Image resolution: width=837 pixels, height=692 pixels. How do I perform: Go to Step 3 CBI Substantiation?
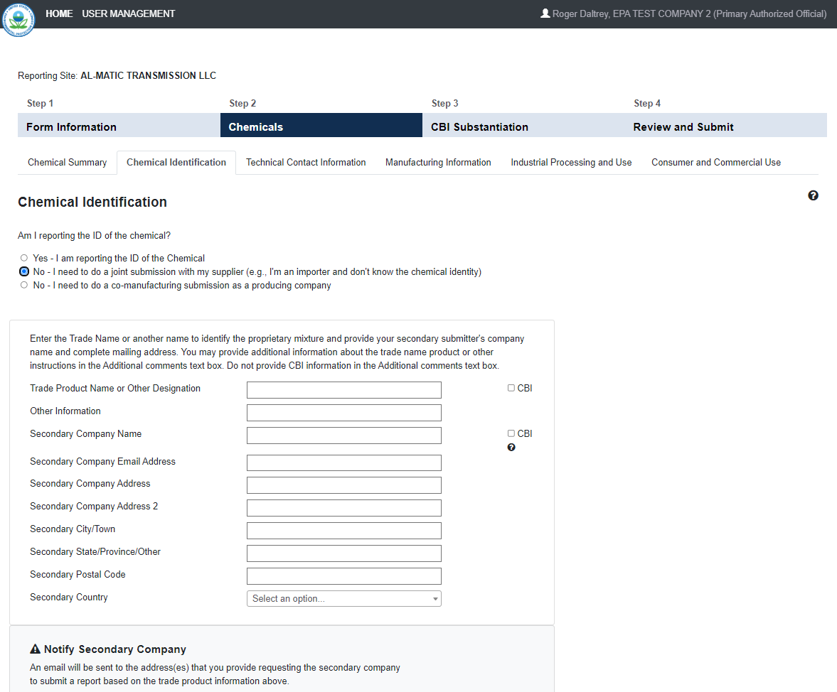[479, 127]
